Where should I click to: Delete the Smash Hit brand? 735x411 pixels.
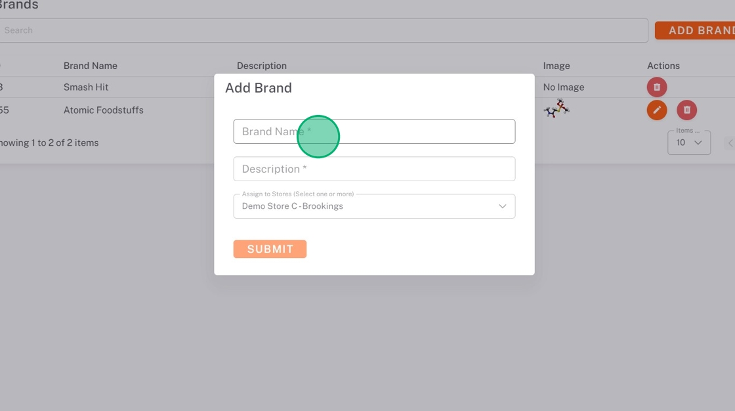[x=657, y=87]
